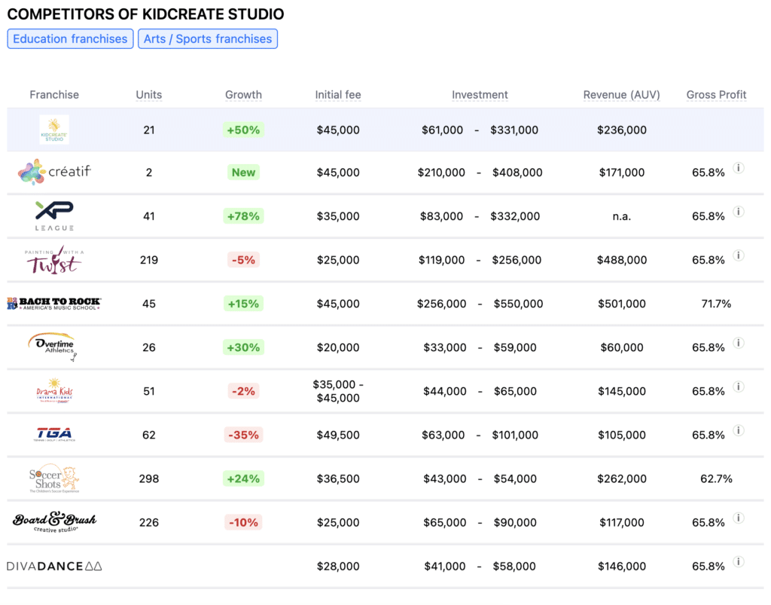The image size is (771, 605).
Task: Click the Gross Profit column header
Action: click(x=716, y=94)
